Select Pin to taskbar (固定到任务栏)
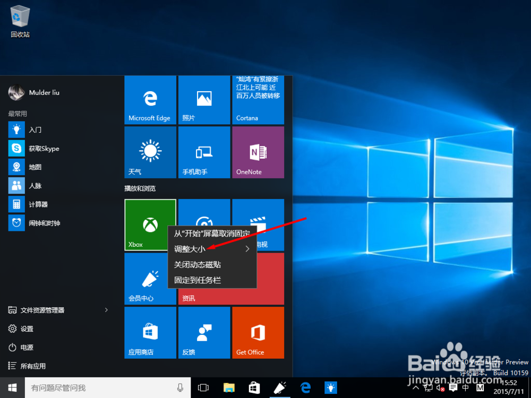The width and height of the screenshot is (531, 398). [212, 280]
